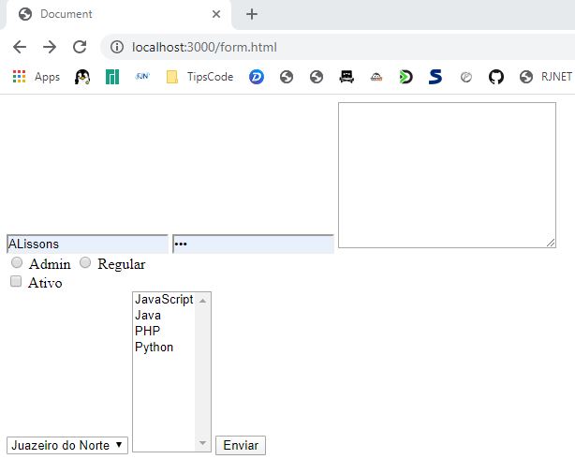The image size is (575, 474).
Task: Select Python in the list box
Action: tap(164, 347)
